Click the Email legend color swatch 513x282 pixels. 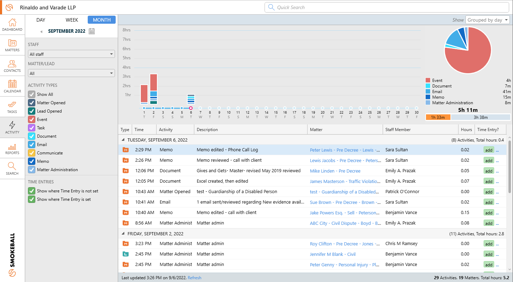(428, 92)
